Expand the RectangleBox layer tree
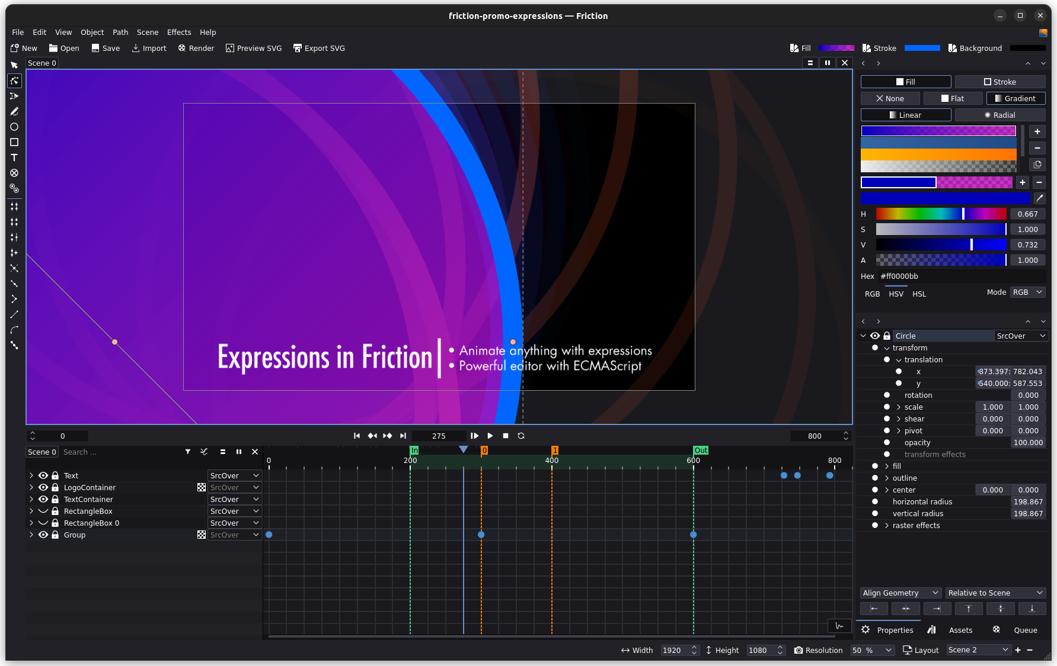The width and height of the screenshot is (1057, 666). coord(31,511)
